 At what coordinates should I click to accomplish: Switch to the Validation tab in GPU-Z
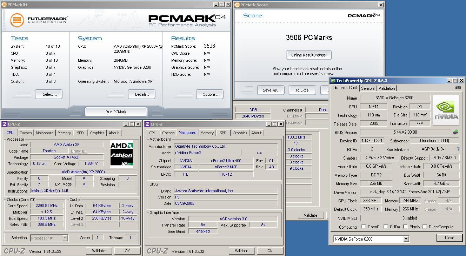[x=387, y=88]
